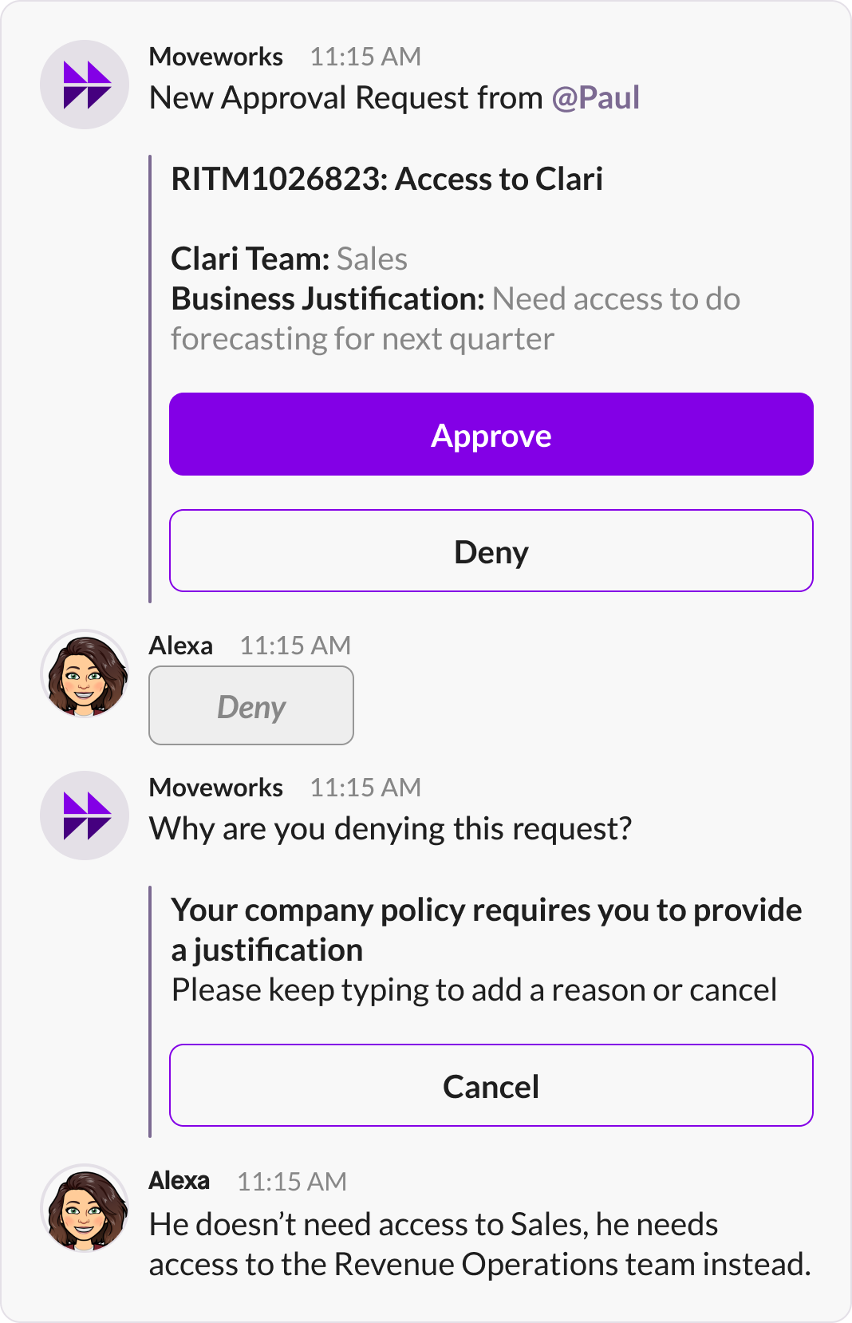Click the 'Why are you denying' message
The width and height of the screenshot is (852, 1323).
tap(391, 829)
